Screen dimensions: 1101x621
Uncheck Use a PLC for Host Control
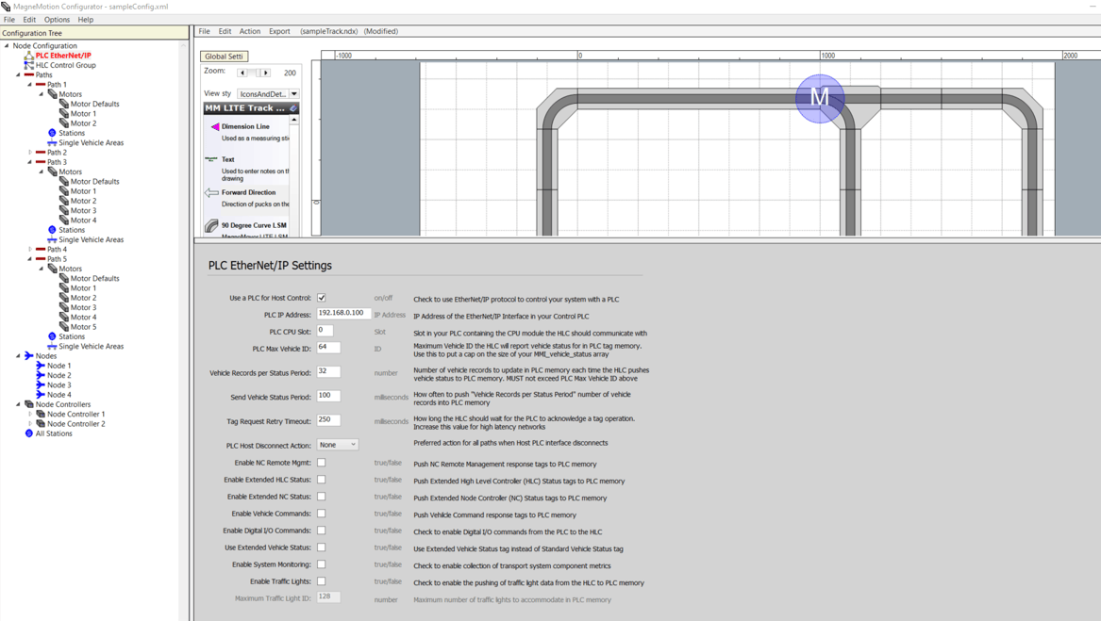pyautogui.click(x=322, y=298)
